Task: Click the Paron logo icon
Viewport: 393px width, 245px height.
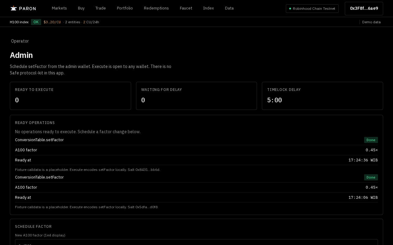Action: (x=14, y=8)
